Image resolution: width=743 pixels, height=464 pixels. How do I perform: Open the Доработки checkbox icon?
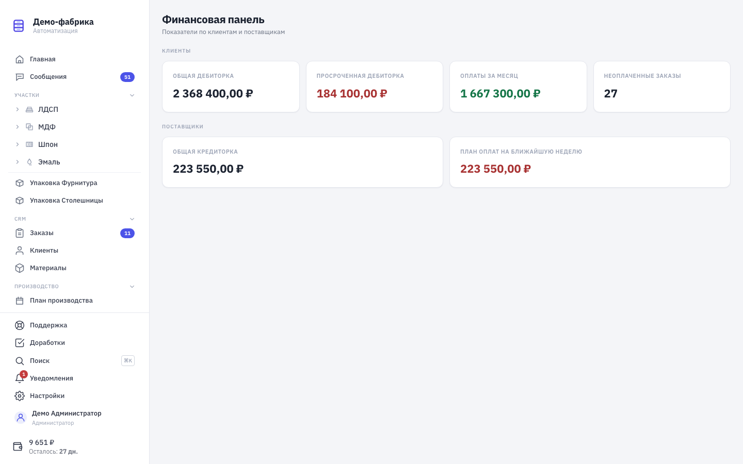click(20, 343)
